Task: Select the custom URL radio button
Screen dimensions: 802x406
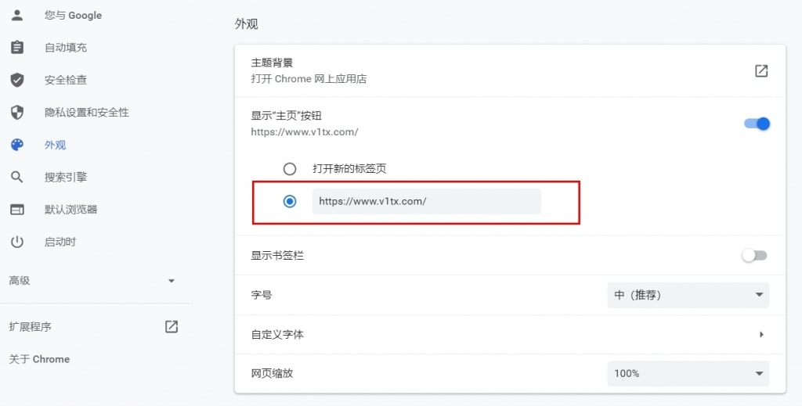Action: [x=290, y=201]
